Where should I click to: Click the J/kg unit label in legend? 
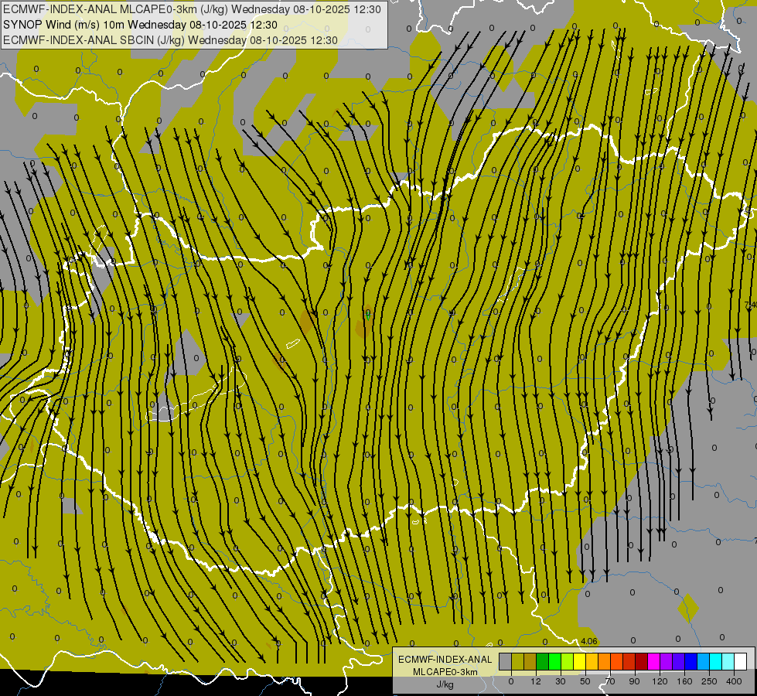[445, 684]
